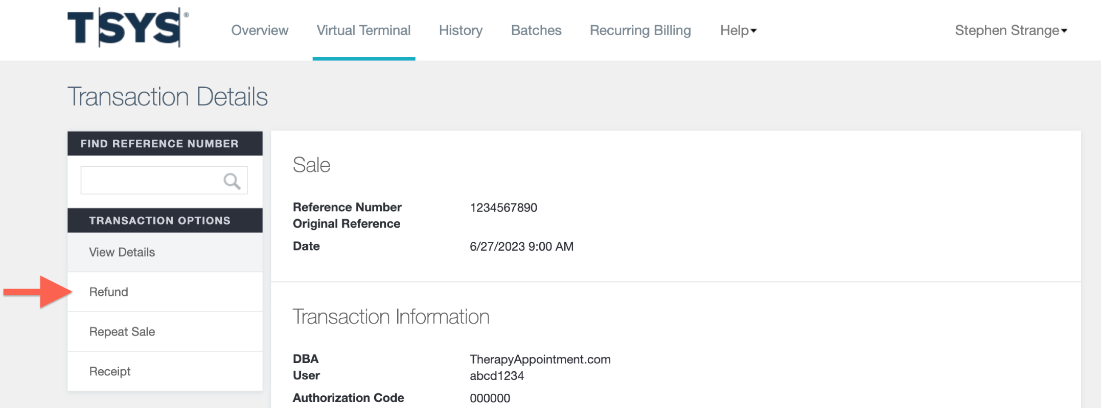Click the Find Reference Number input field
The width and height of the screenshot is (1101, 408).
[164, 180]
